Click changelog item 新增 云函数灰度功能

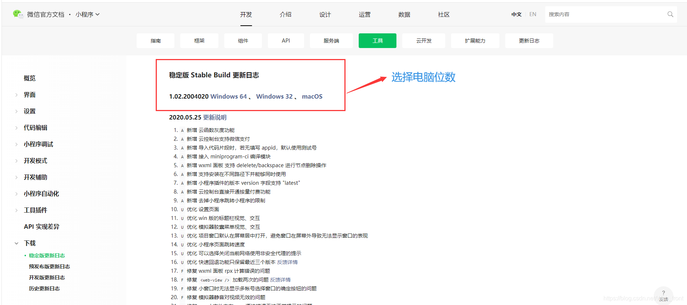(x=211, y=130)
